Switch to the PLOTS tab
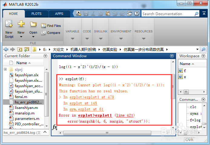This screenshot has width=210, height=145. [36, 14]
